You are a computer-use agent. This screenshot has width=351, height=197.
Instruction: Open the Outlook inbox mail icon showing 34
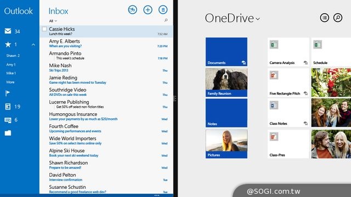tap(8, 31)
